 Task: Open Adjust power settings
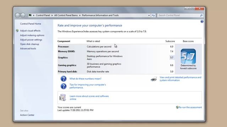[x=31, y=40]
